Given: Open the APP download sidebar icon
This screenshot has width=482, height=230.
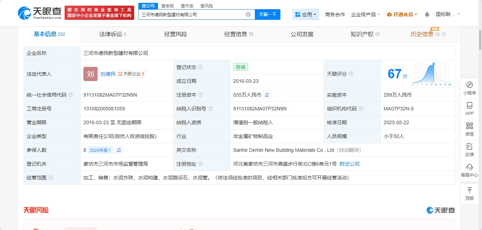Looking at the screenshot, I should [469, 108].
